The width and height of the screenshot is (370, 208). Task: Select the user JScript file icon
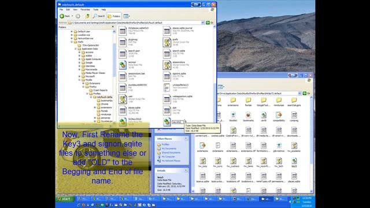click(x=123, y=99)
